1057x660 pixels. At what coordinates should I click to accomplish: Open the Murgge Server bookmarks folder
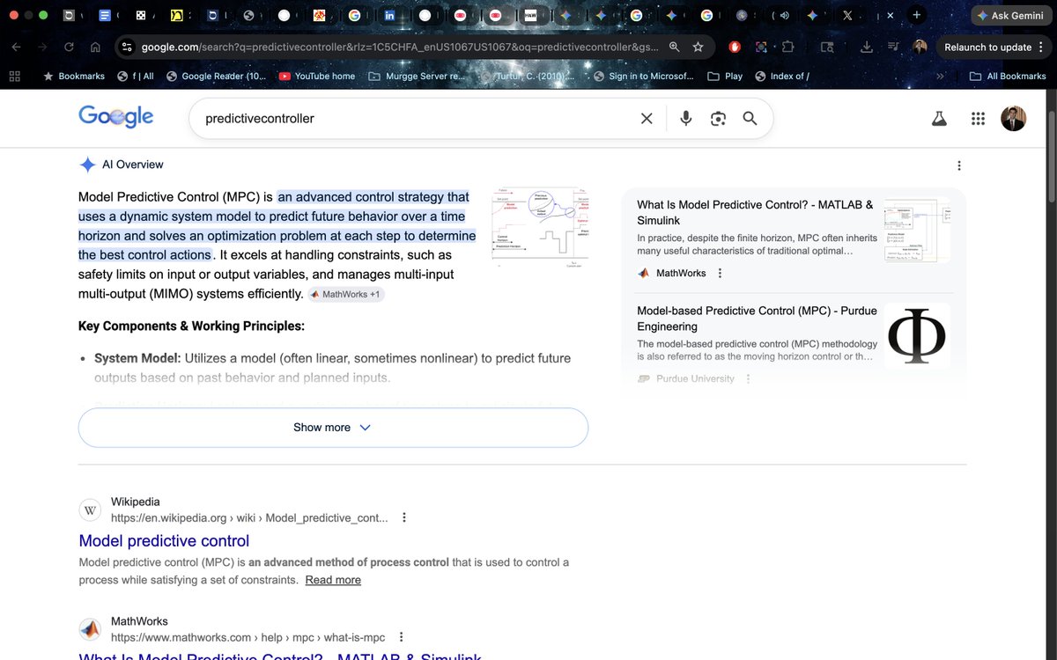[x=418, y=77]
